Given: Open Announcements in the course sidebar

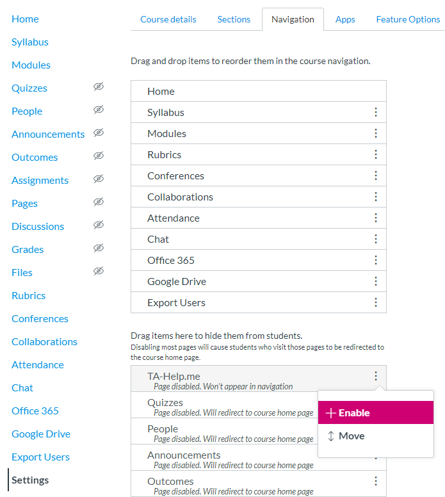Looking at the screenshot, I should [x=48, y=134].
